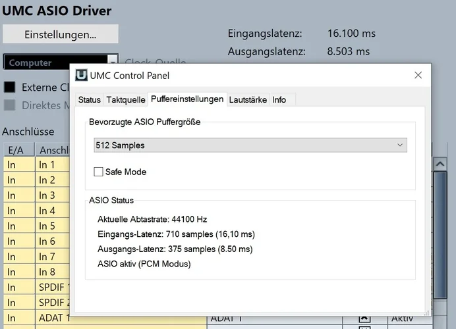Click the UMC Control Panel logo icon
Viewport: 456px width, 329px height.
pos(81,75)
